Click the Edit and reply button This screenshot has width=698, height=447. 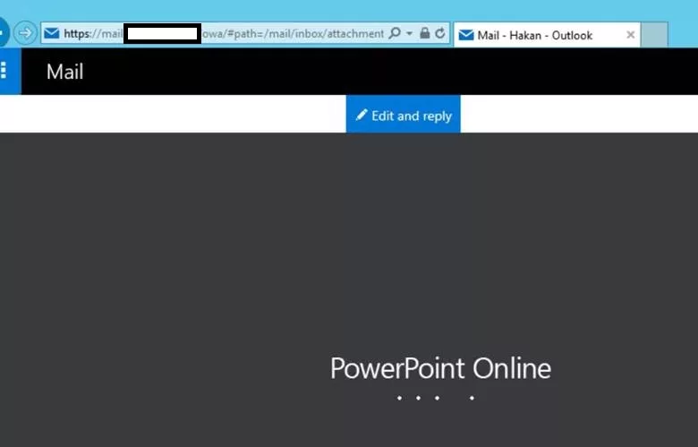click(404, 114)
